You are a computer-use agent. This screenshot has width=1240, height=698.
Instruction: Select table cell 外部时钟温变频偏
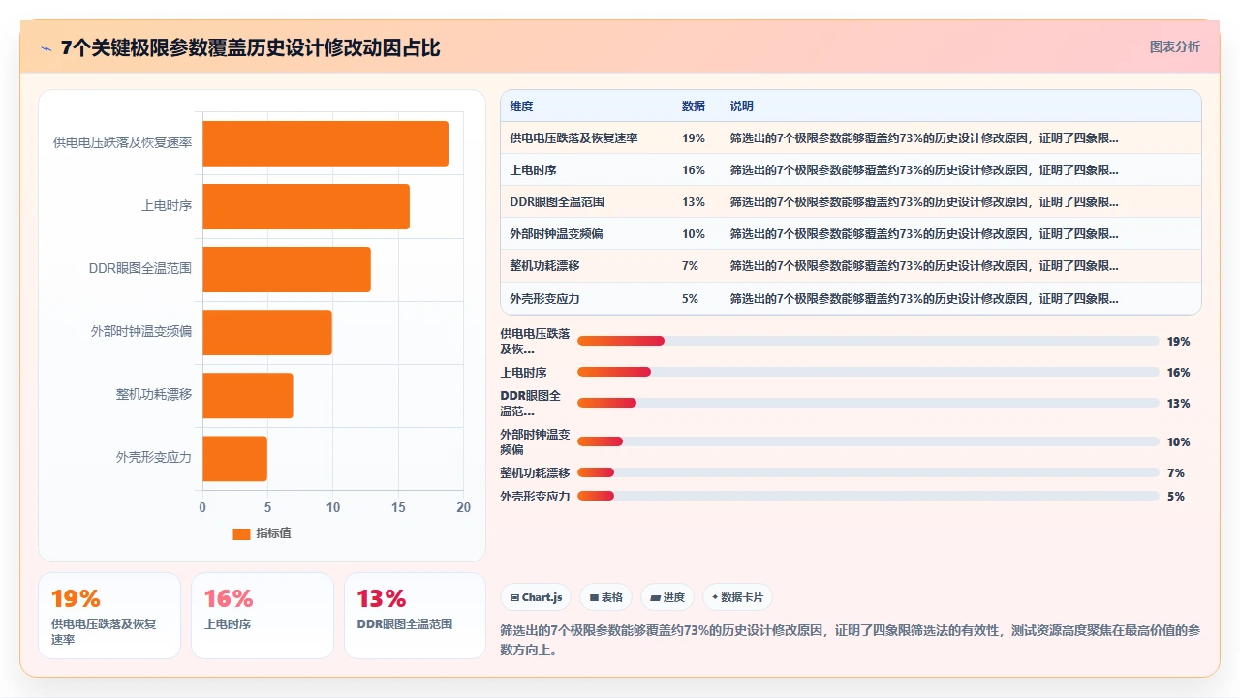pos(557,234)
